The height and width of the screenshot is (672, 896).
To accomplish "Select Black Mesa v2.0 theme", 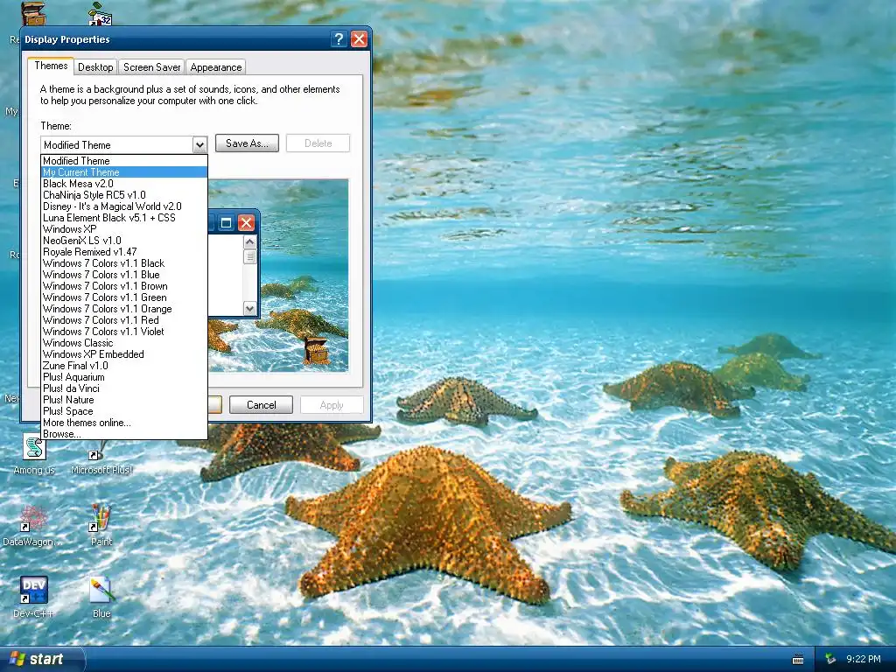I will click(x=124, y=184).
